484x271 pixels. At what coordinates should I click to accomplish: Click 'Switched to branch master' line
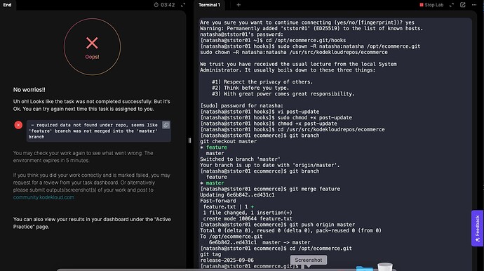[x=240, y=159]
